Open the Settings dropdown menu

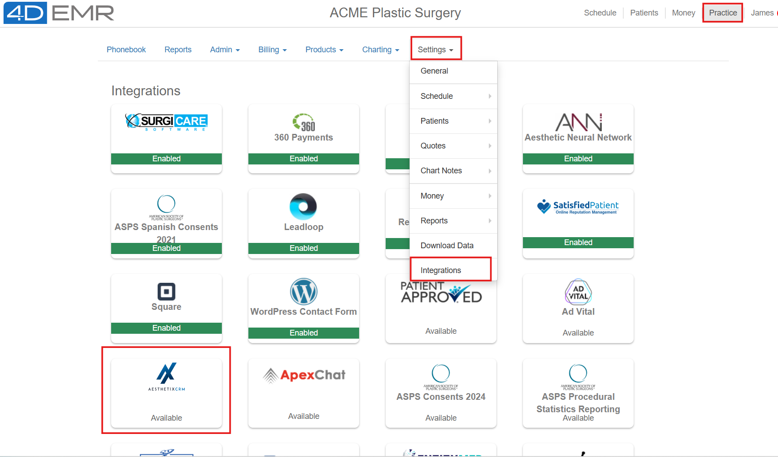[x=436, y=50]
